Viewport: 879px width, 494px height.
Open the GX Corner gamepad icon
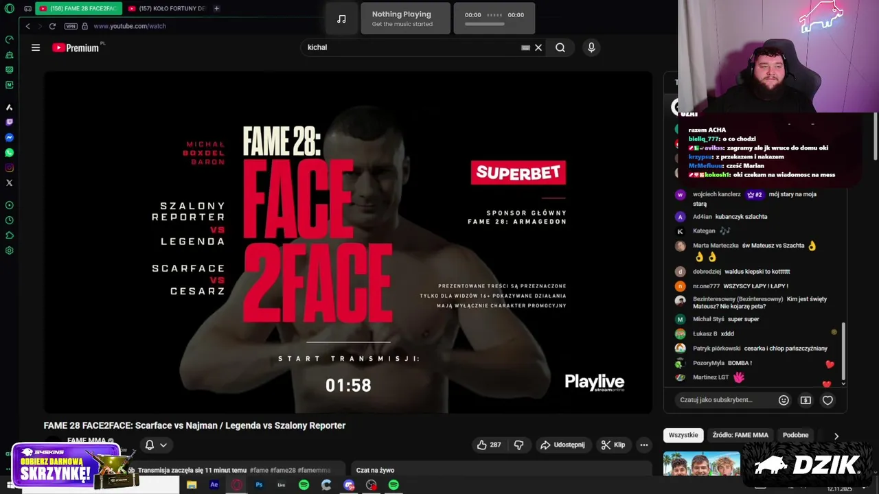(x=27, y=8)
